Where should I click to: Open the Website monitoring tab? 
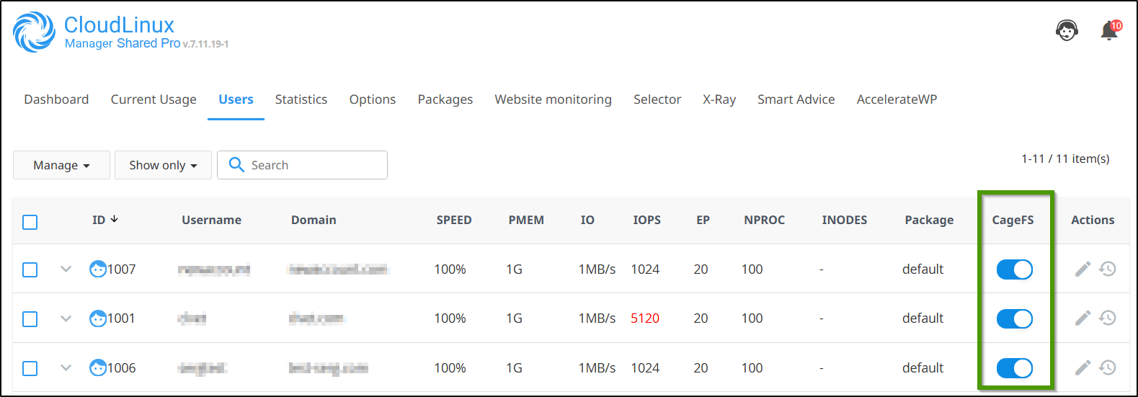tap(553, 99)
